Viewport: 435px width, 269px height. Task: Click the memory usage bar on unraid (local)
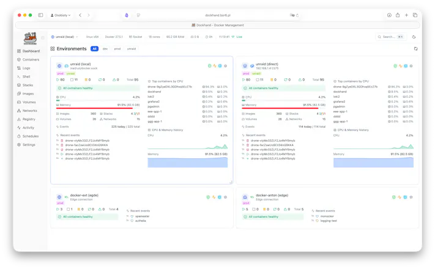(98, 108)
